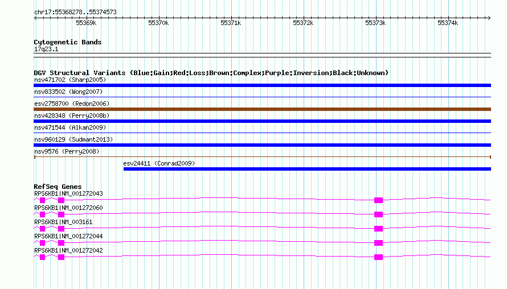Image resolution: width=507 pixels, height=289 pixels.
Task: Click NM_001272042 exon near 55373k
Action: (379, 257)
